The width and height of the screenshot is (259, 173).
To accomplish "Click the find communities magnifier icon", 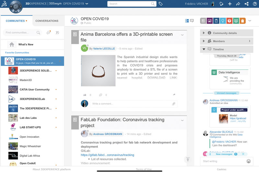I will (x=38, y=33).
